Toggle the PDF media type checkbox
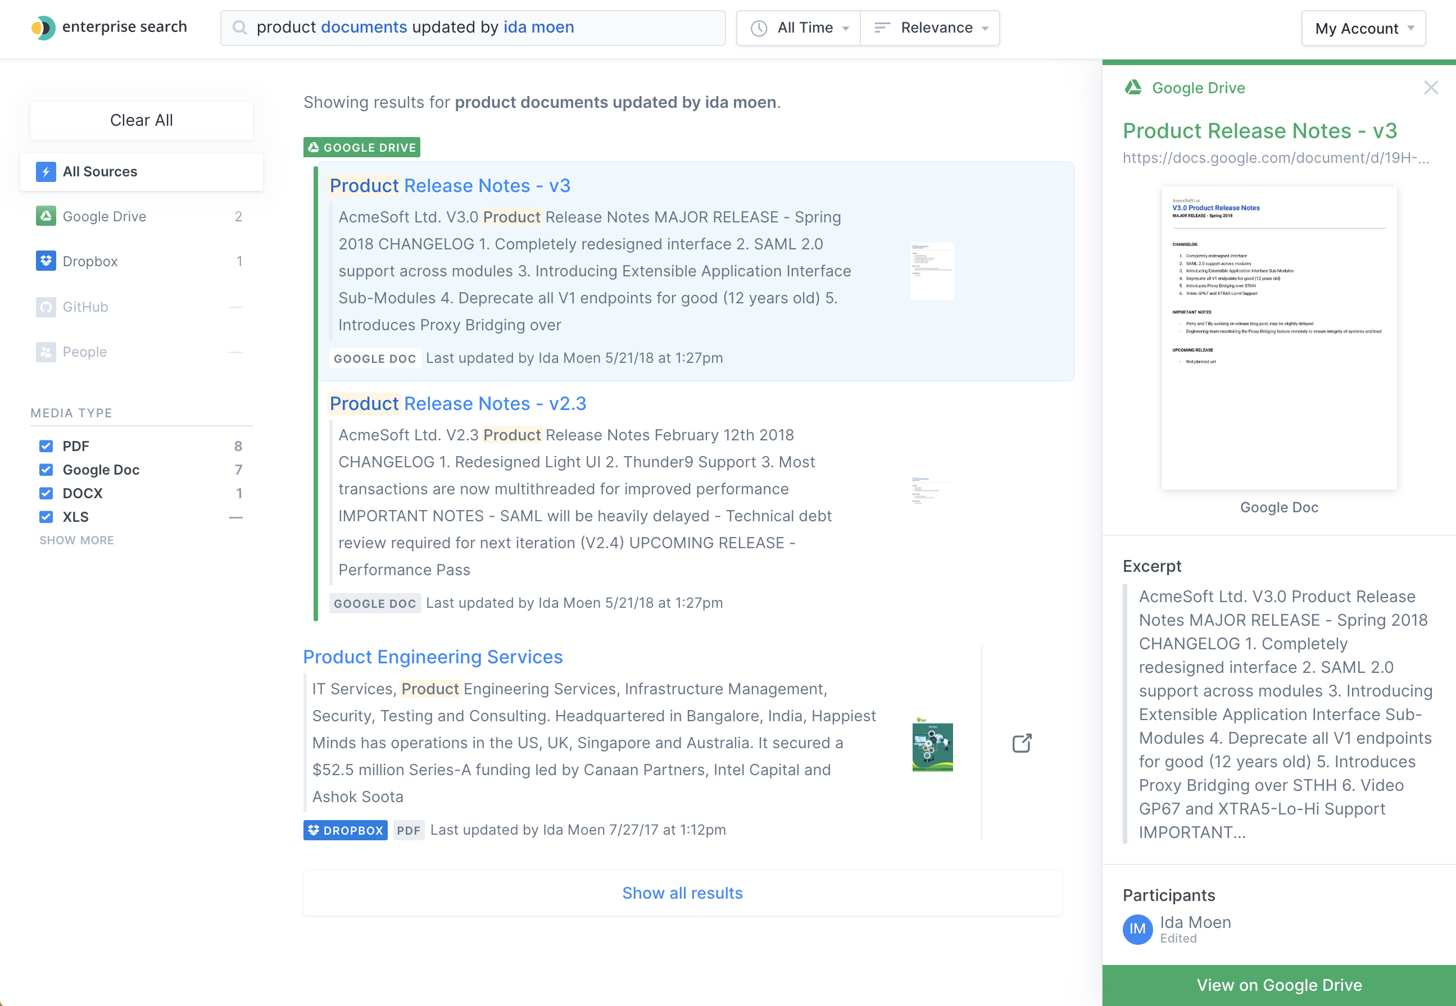This screenshot has width=1456, height=1006. tap(47, 445)
